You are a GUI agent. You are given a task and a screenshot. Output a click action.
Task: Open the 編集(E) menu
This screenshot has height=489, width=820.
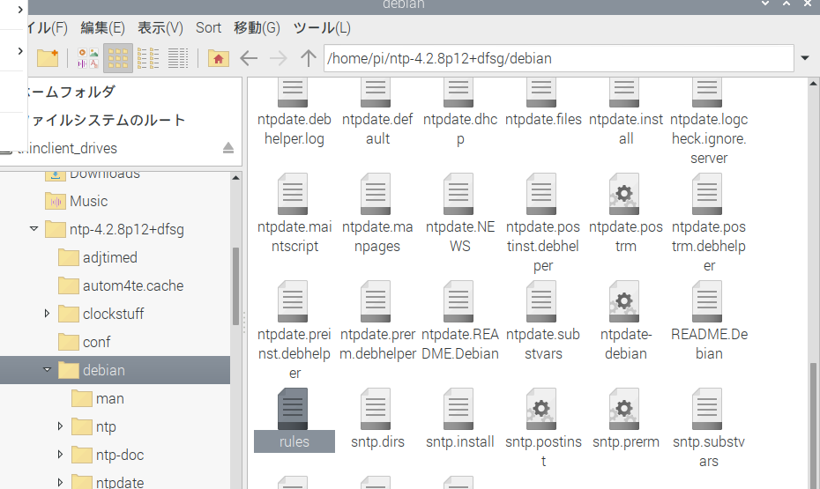[102, 27]
